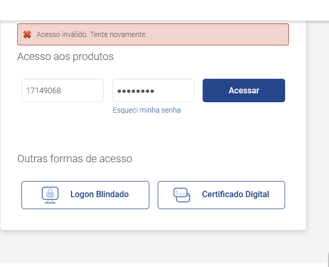Click the scrollbar handle at the lower right edge

click(x=328, y=259)
